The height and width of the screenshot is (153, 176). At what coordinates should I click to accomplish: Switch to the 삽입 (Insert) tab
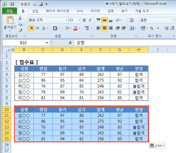[35, 11]
